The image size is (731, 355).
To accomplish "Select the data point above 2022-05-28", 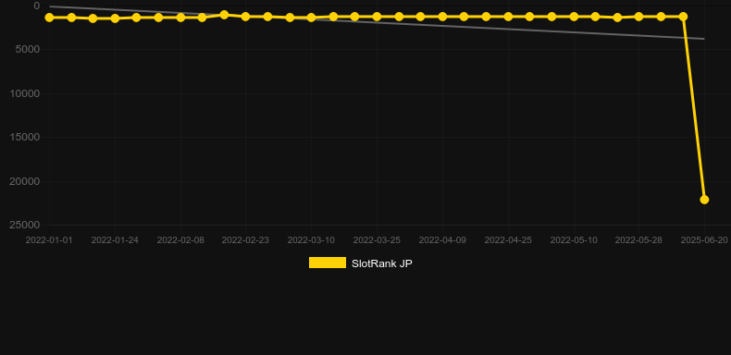I will point(638,17).
